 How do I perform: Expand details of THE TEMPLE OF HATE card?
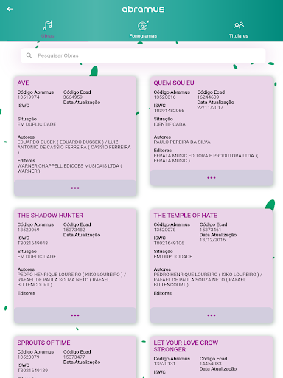(212, 315)
